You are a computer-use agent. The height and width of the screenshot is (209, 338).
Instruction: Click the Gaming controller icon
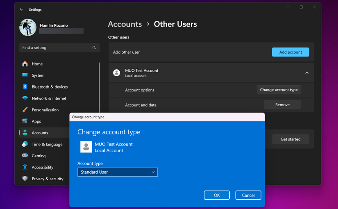pyautogui.click(x=25, y=155)
